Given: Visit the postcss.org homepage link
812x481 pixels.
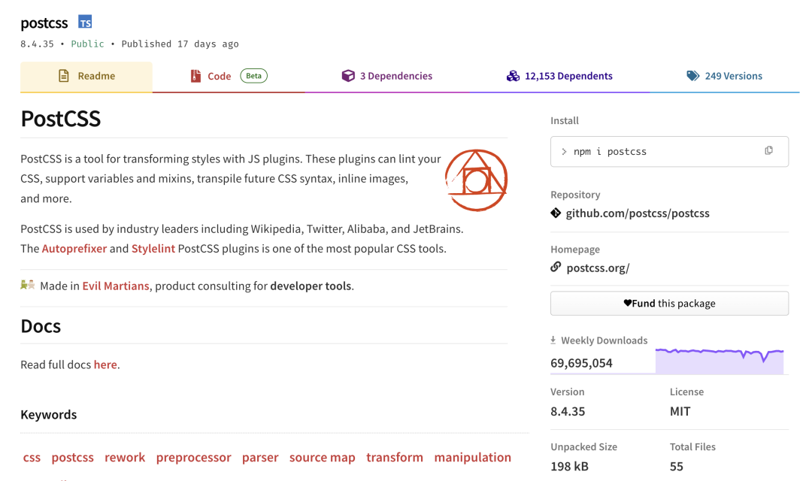Looking at the screenshot, I should tap(598, 268).
